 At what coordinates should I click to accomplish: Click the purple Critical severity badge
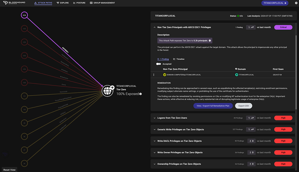click(x=283, y=27)
